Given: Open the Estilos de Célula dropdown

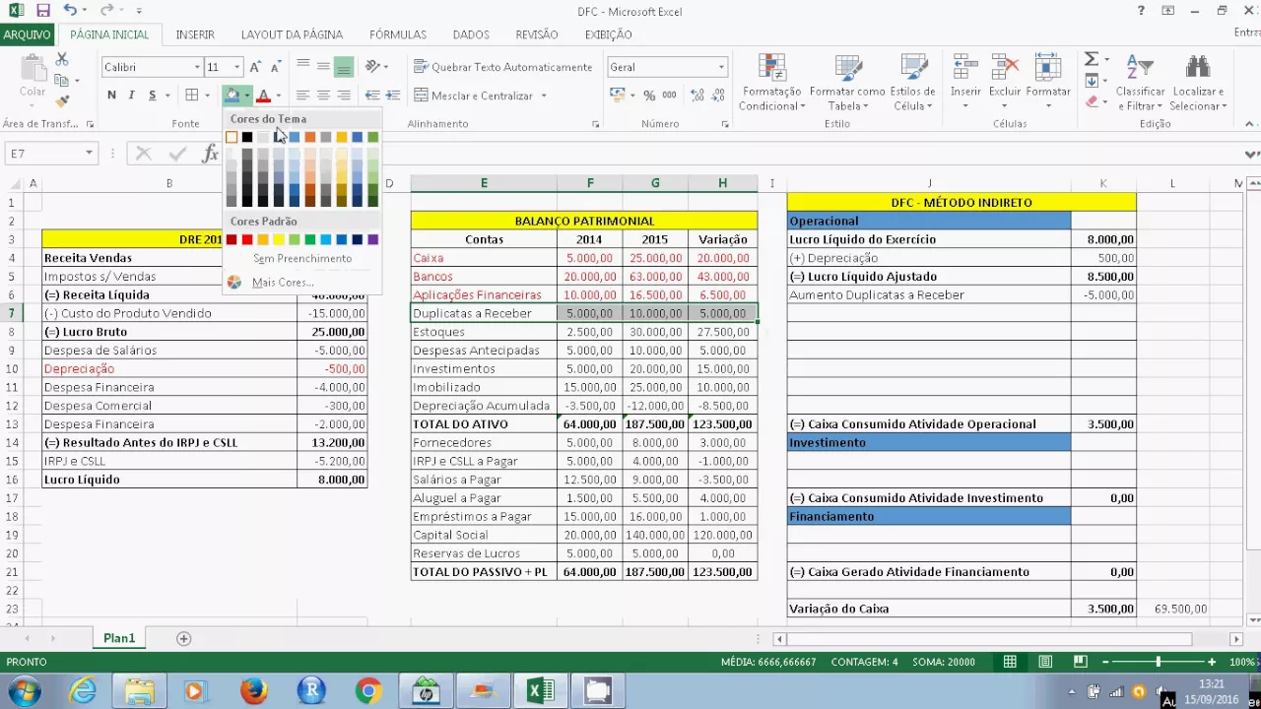Looking at the screenshot, I should click(912, 81).
